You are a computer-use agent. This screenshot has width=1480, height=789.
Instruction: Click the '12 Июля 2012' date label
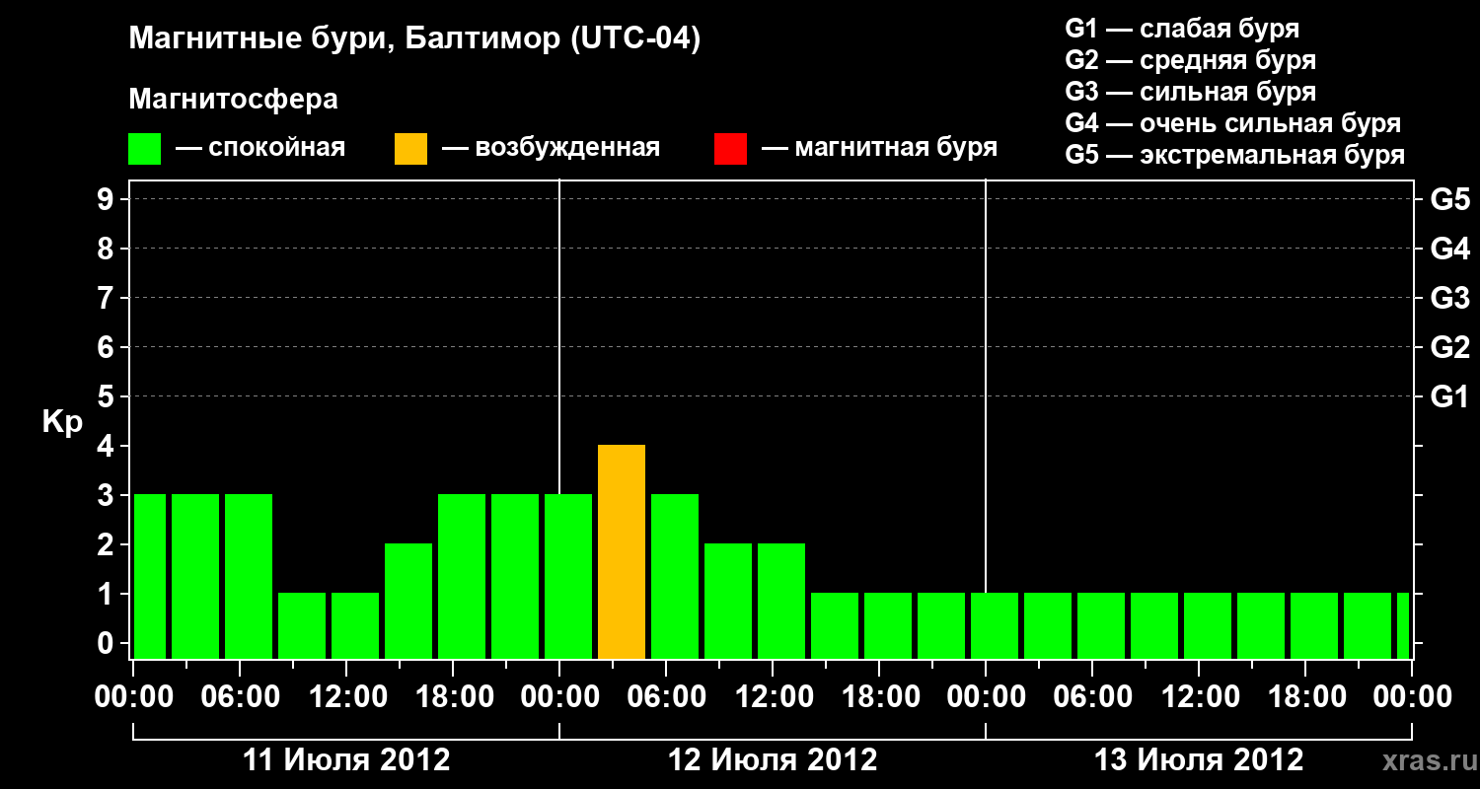[x=773, y=760]
